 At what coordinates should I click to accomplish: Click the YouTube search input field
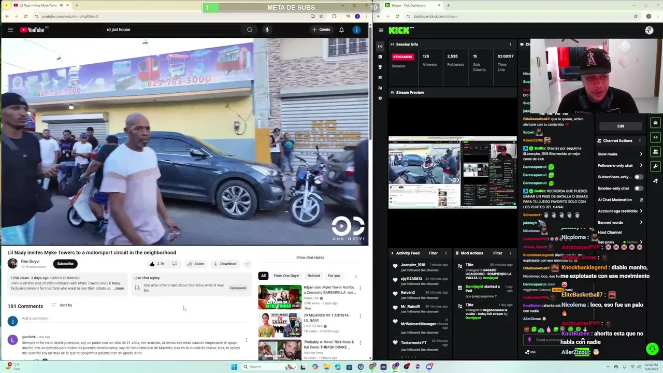(172, 30)
